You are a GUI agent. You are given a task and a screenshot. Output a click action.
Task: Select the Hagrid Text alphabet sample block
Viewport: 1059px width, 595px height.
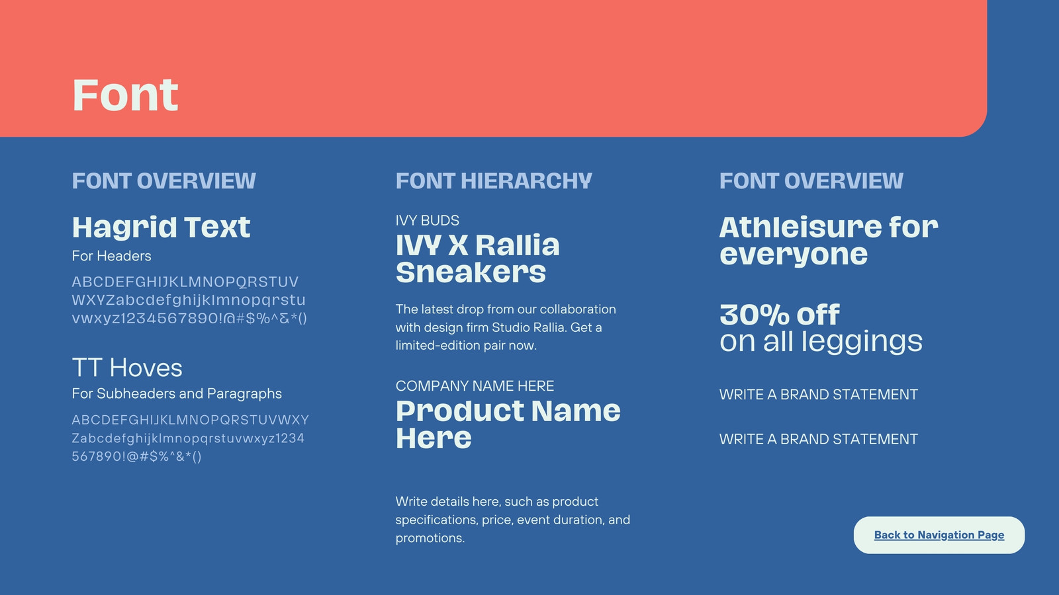click(x=189, y=300)
